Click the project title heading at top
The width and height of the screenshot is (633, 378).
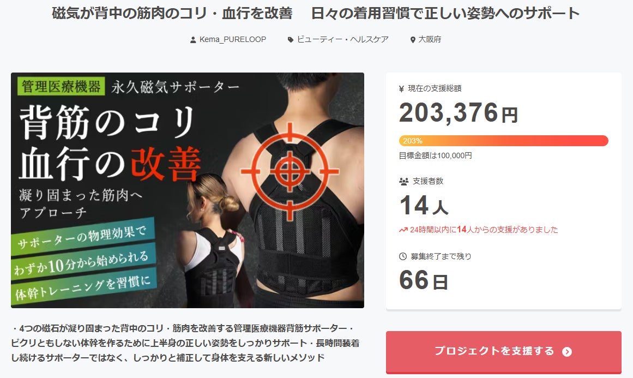[x=316, y=13]
